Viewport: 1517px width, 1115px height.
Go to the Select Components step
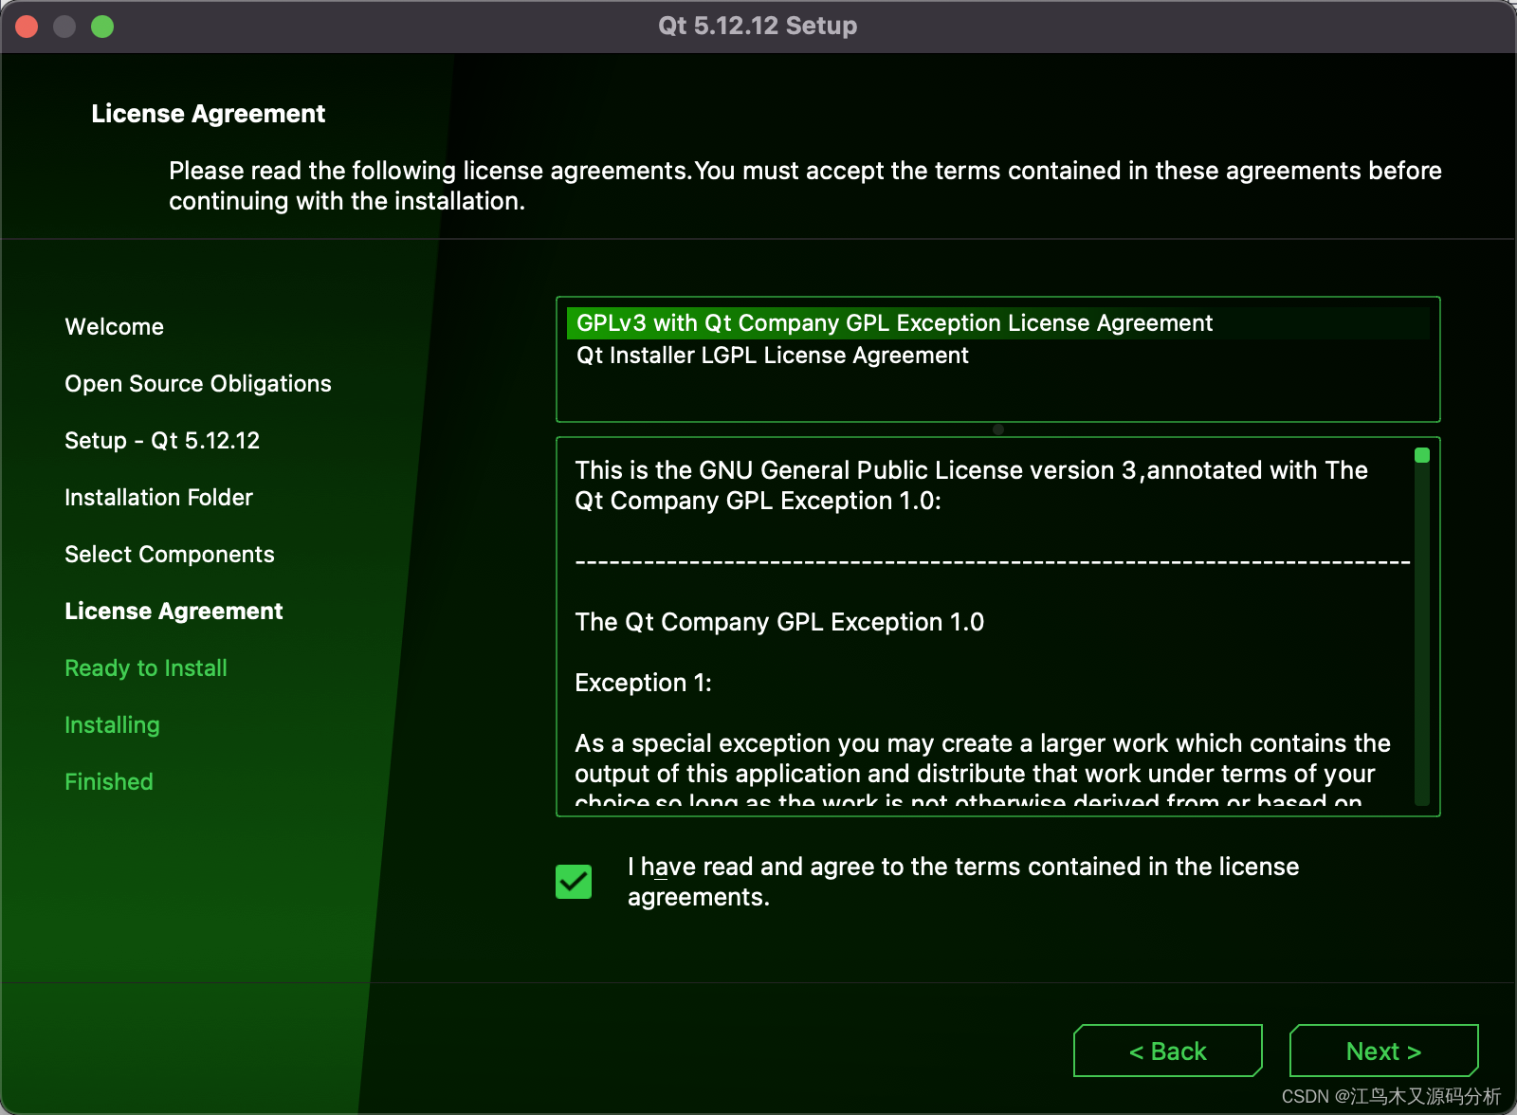click(x=170, y=554)
